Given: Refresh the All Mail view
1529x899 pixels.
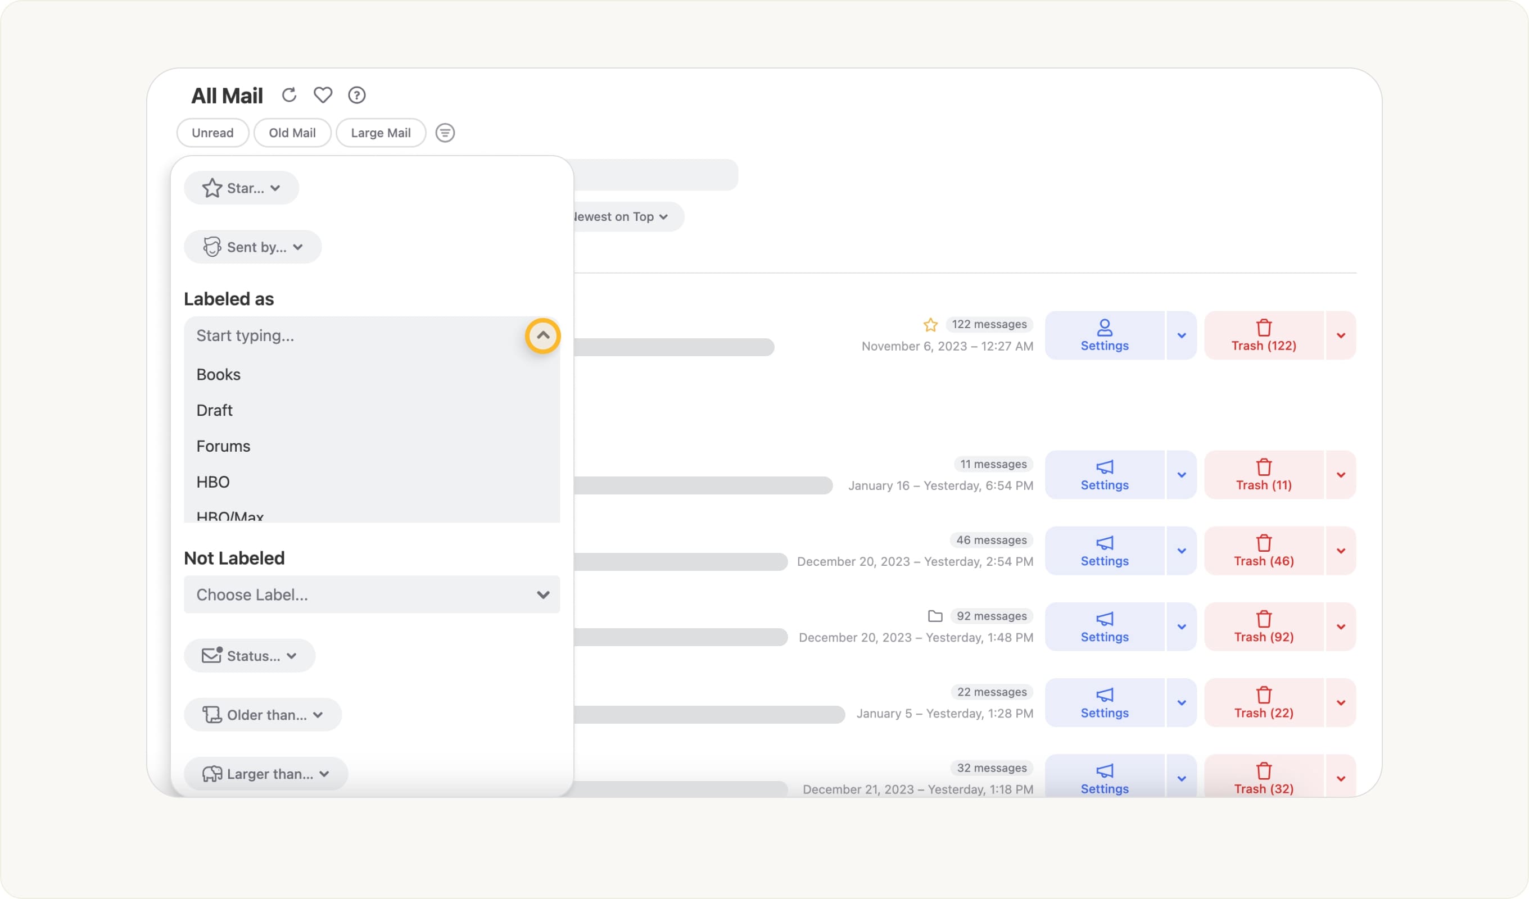Looking at the screenshot, I should coord(289,94).
